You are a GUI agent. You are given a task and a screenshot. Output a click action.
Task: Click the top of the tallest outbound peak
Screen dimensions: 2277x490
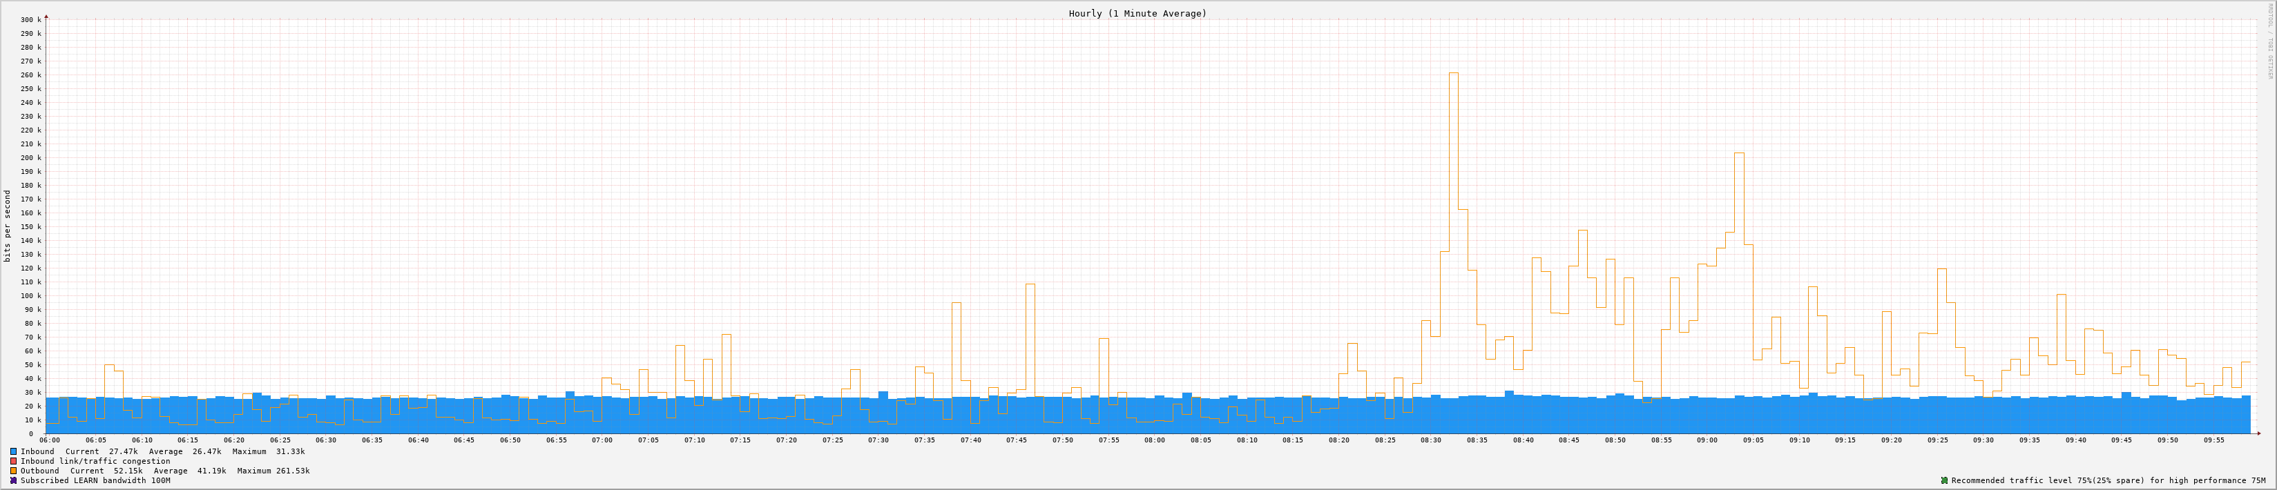pyautogui.click(x=1453, y=73)
